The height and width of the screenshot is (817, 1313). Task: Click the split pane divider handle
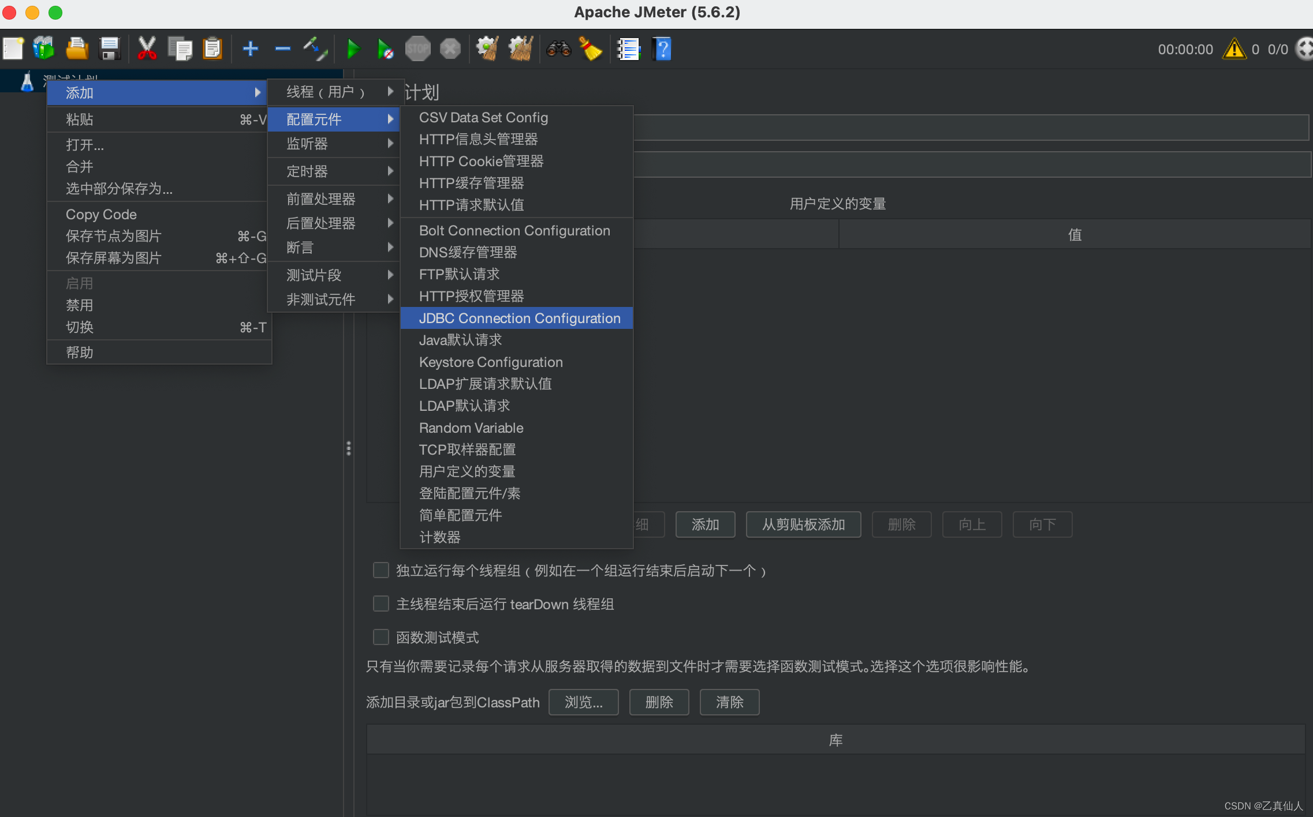click(x=349, y=448)
